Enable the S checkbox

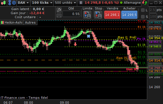(x=143, y=16)
